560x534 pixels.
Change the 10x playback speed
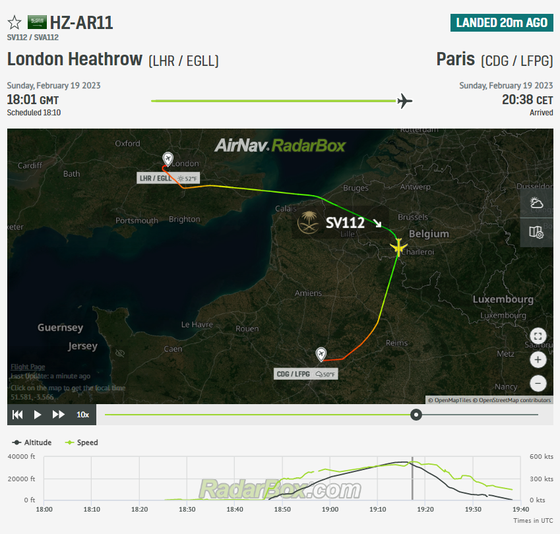click(x=83, y=415)
